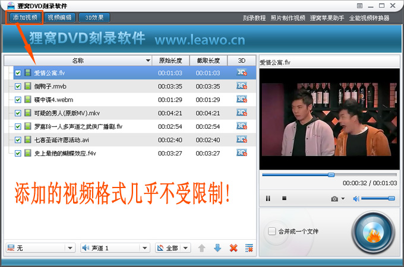Viewport: 404px width, 267px height.
Task: Open the 全部 selection dropdown
Action: click(173, 248)
